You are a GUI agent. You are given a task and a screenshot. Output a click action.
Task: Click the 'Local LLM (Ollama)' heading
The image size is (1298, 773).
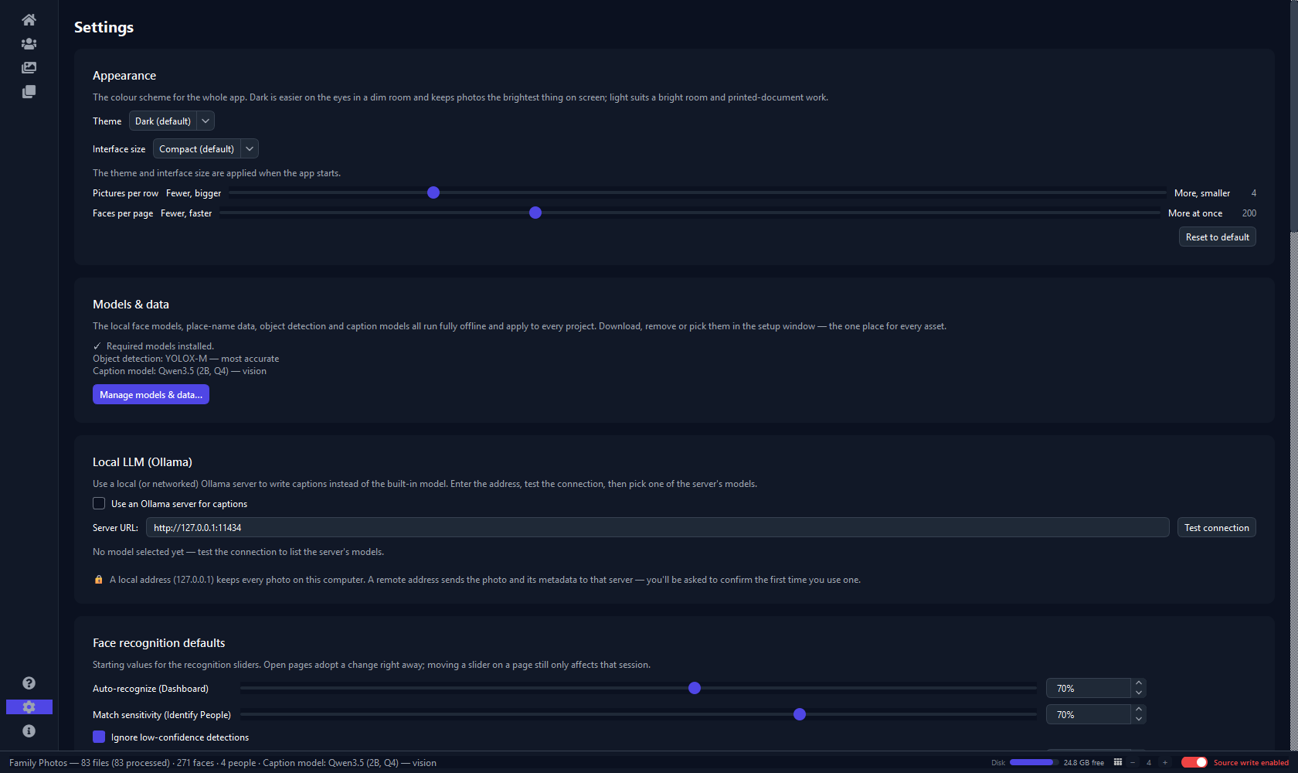[142, 462]
